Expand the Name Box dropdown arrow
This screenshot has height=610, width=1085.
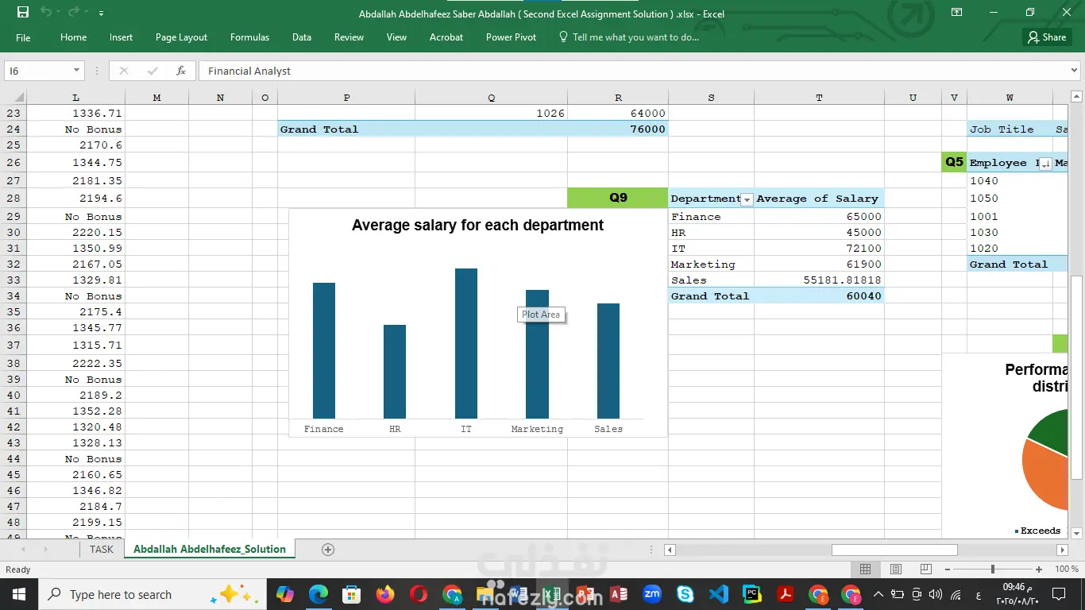click(76, 71)
